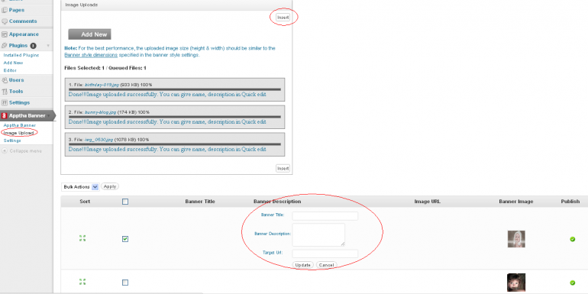Click the red Apptha Banner icon
This screenshot has width=588, height=294.
(x=5, y=116)
